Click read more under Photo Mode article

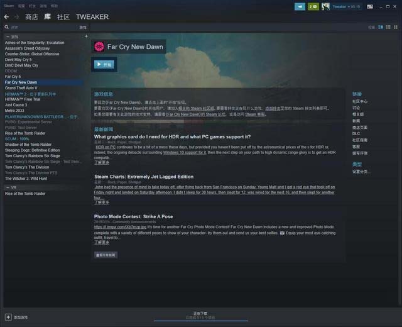pos(102,242)
